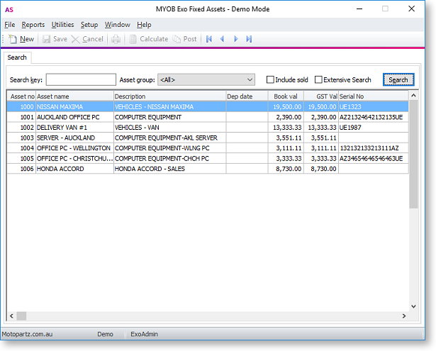The image size is (436, 351).
Task: Open the Reports menu
Action: pos(33,25)
